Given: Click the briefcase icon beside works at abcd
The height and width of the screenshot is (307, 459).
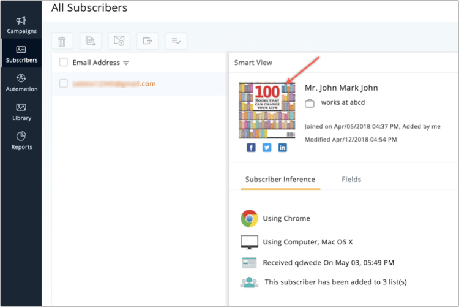Looking at the screenshot, I should pyautogui.click(x=310, y=104).
